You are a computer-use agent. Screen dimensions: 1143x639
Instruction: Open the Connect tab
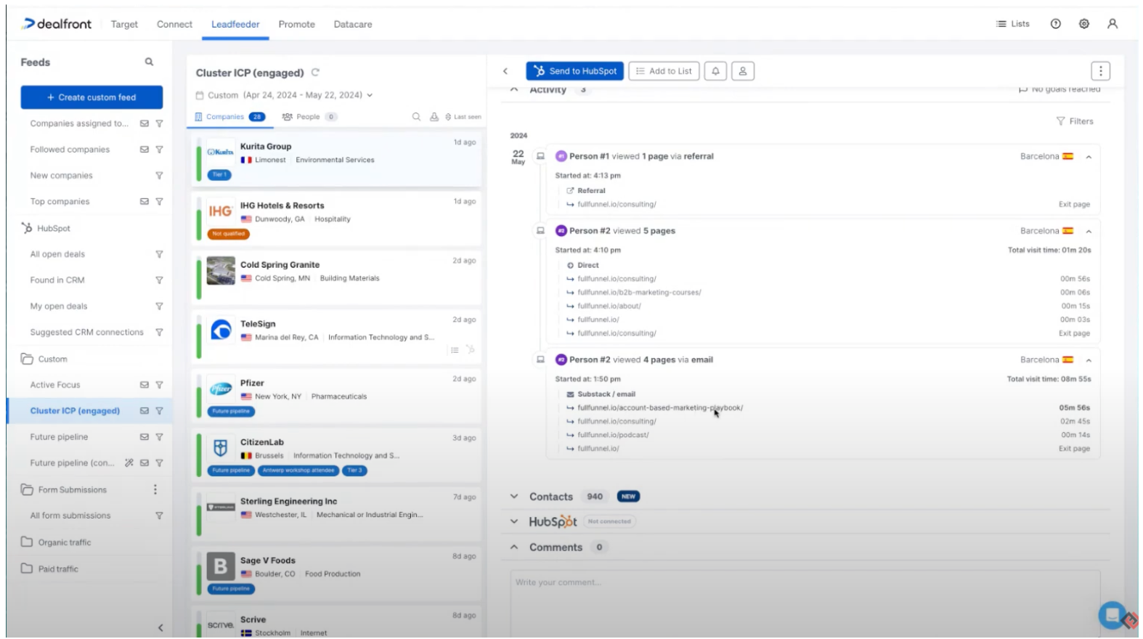pos(174,24)
